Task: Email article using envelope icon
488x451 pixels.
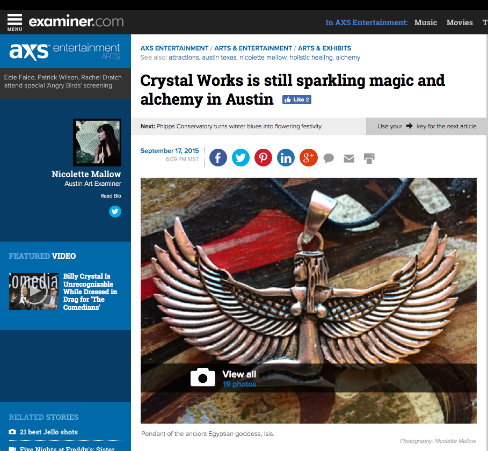Action: coord(349,158)
